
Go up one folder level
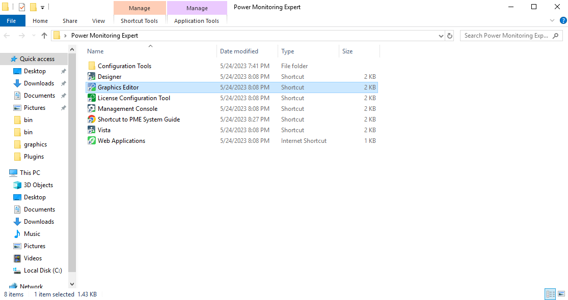(x=44, y=36)
